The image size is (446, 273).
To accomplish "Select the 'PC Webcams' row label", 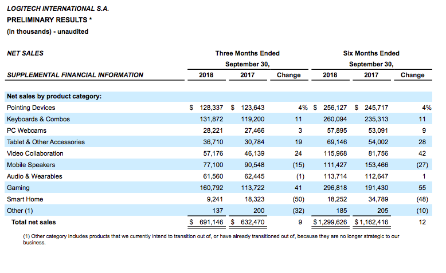I will pyautogui.click(x=26, y=130).
